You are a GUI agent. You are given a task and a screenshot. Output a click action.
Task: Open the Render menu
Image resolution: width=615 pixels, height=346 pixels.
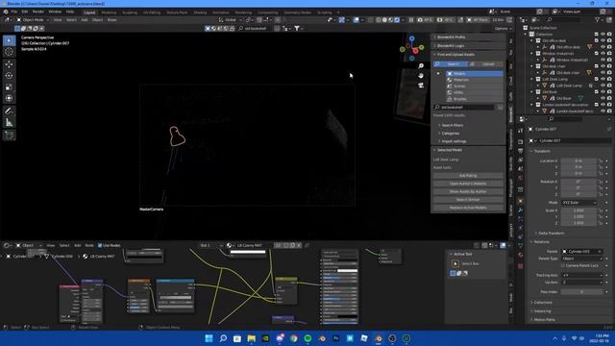[x=38, y=12]
